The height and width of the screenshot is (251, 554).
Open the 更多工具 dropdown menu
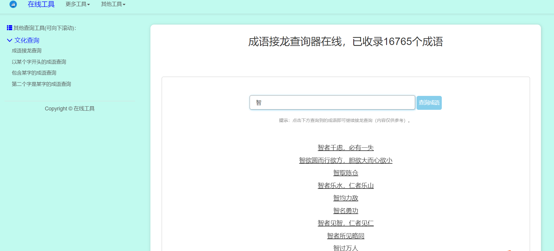point(78,4)
